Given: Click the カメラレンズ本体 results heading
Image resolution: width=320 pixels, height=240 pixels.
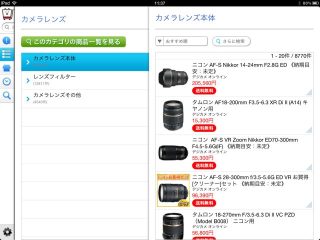Looking at the screenshot, I should [185, 18].
